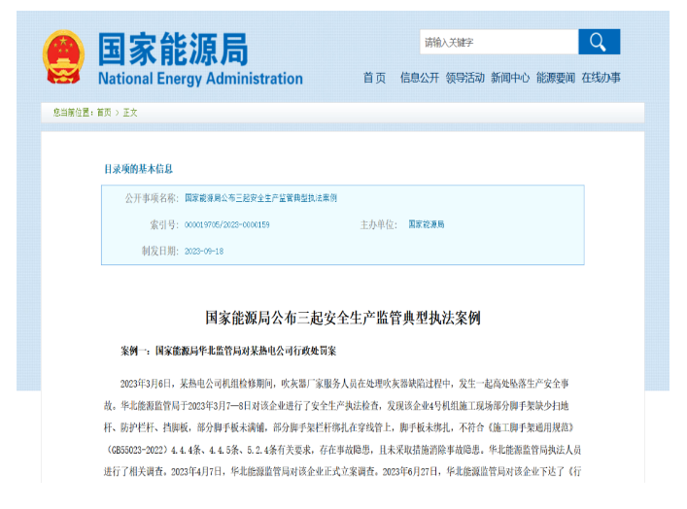Click the article headline about 典型执法案例

(x=343, y=318)
